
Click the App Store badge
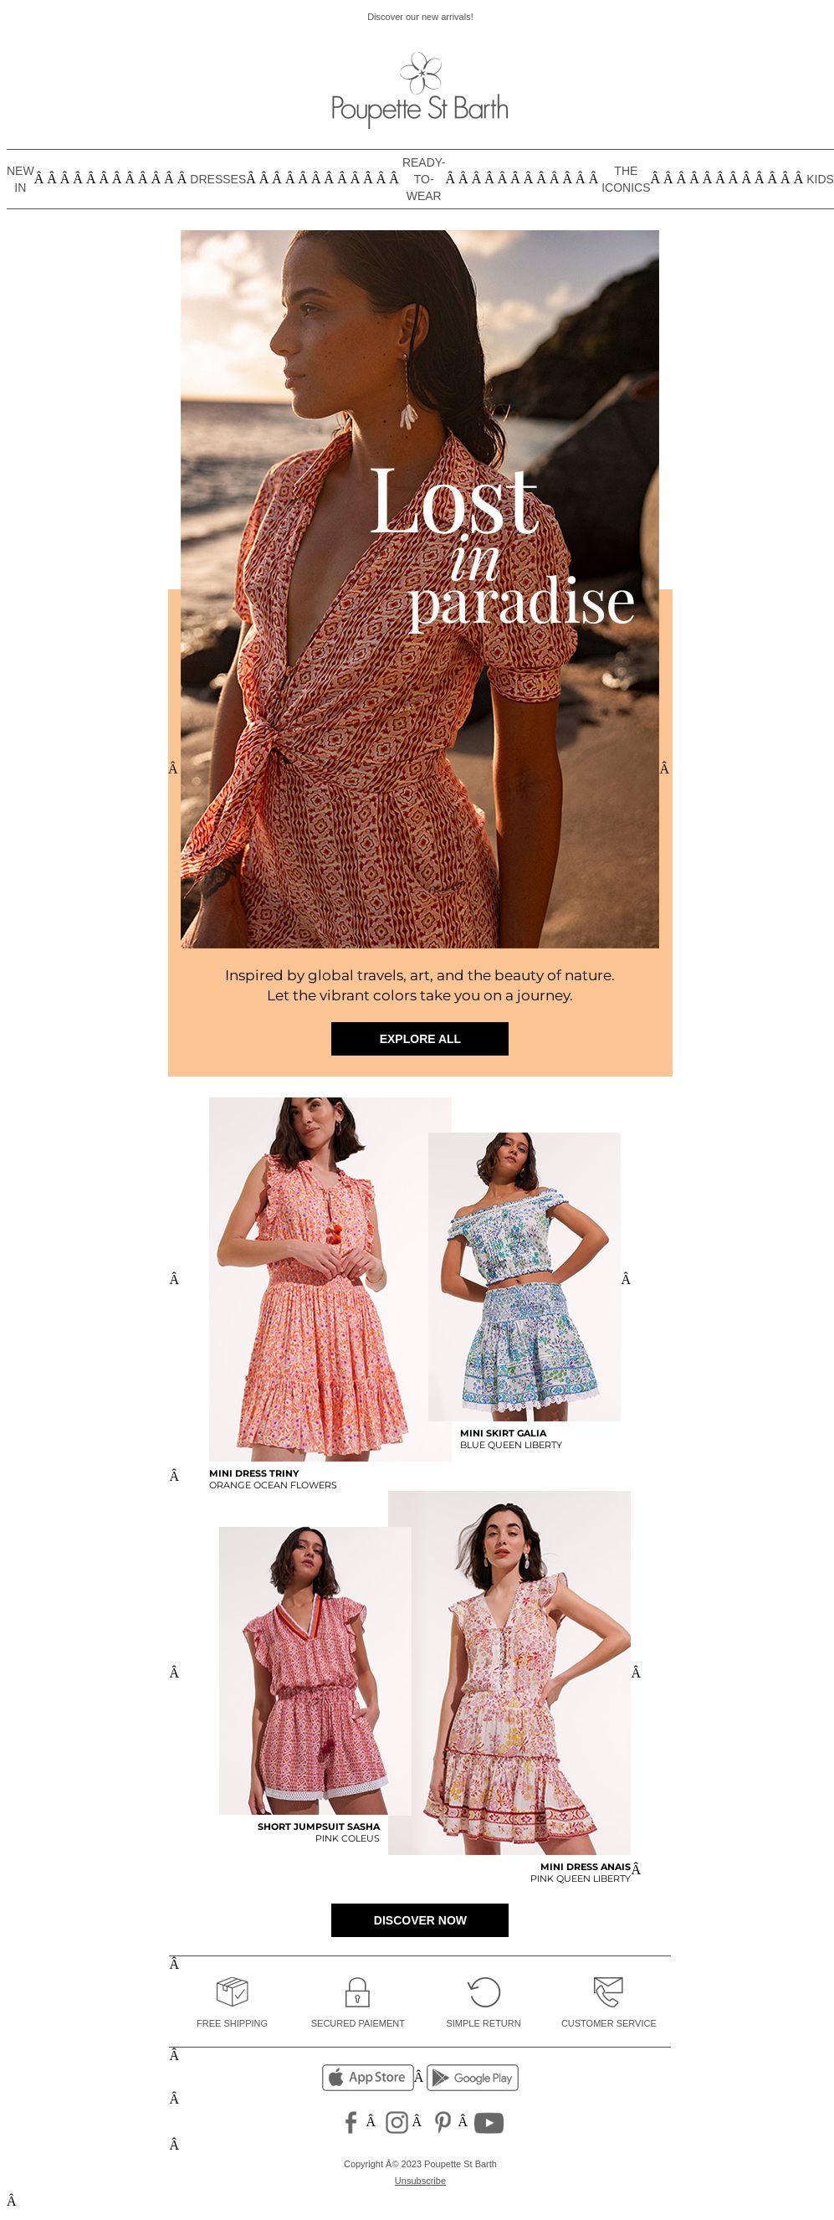pyautogui.click(x=368, y=2077)
